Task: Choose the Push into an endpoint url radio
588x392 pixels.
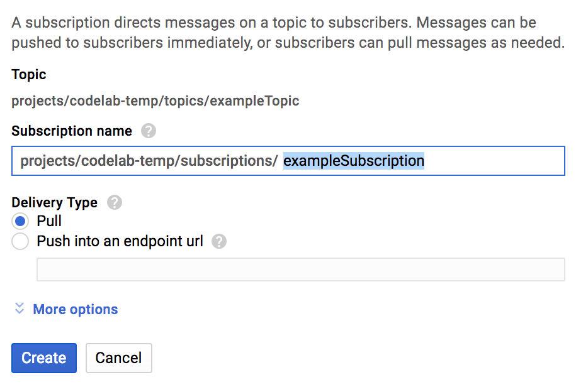Action: (x=20, y=241)
